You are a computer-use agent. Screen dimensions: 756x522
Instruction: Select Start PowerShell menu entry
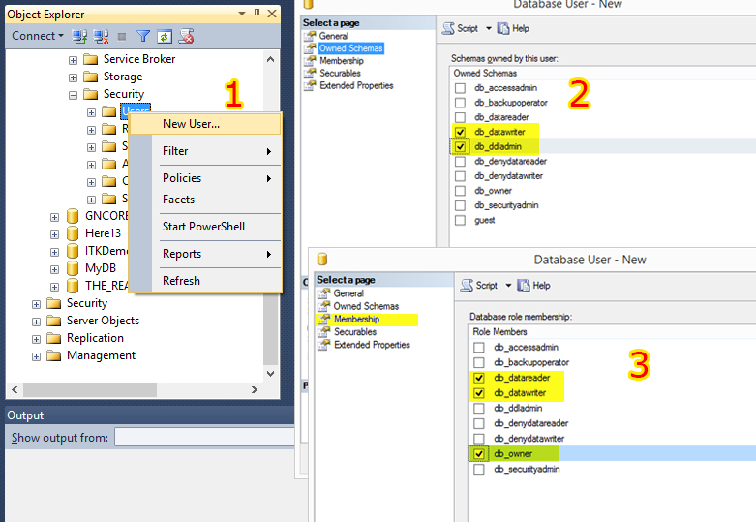coord(203,227)
